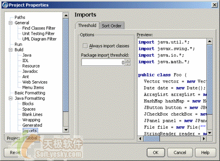Select Web Services under Build
Screen dimensions: 220x161
coord(35,82)
